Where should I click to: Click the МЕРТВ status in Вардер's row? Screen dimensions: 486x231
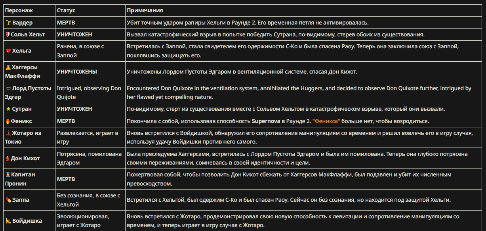click(x=66, y=23)
